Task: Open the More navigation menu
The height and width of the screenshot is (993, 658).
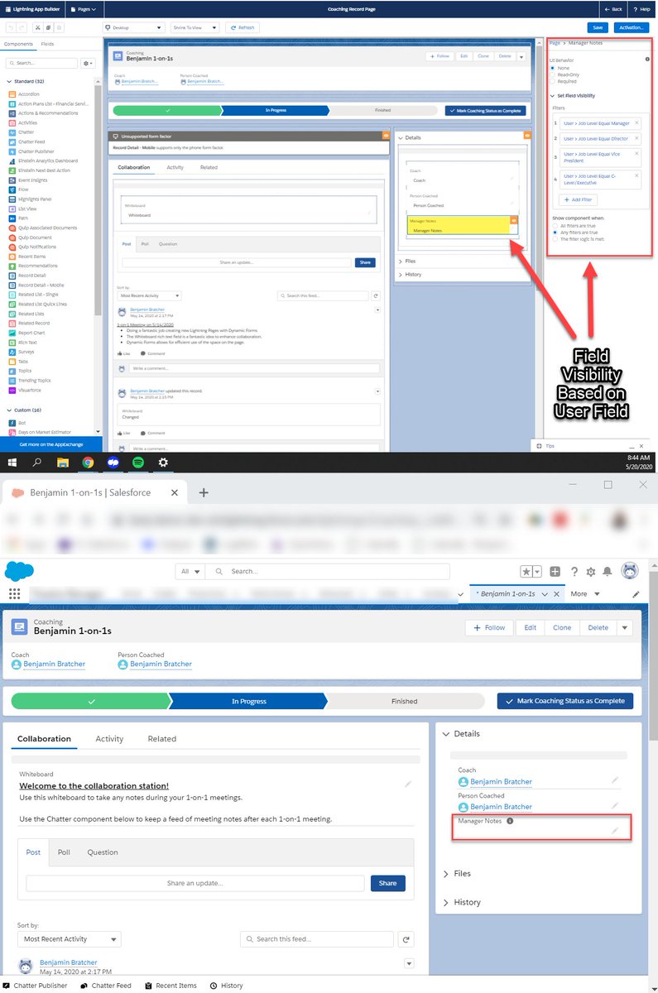Action: point(584,594)
